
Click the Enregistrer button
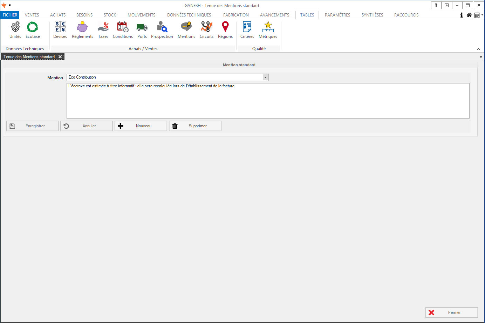point(33,126)
